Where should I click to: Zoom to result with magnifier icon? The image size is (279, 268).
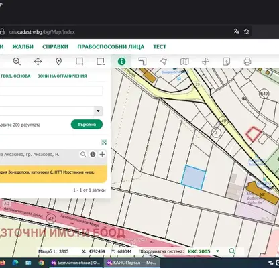coord(83,154)
